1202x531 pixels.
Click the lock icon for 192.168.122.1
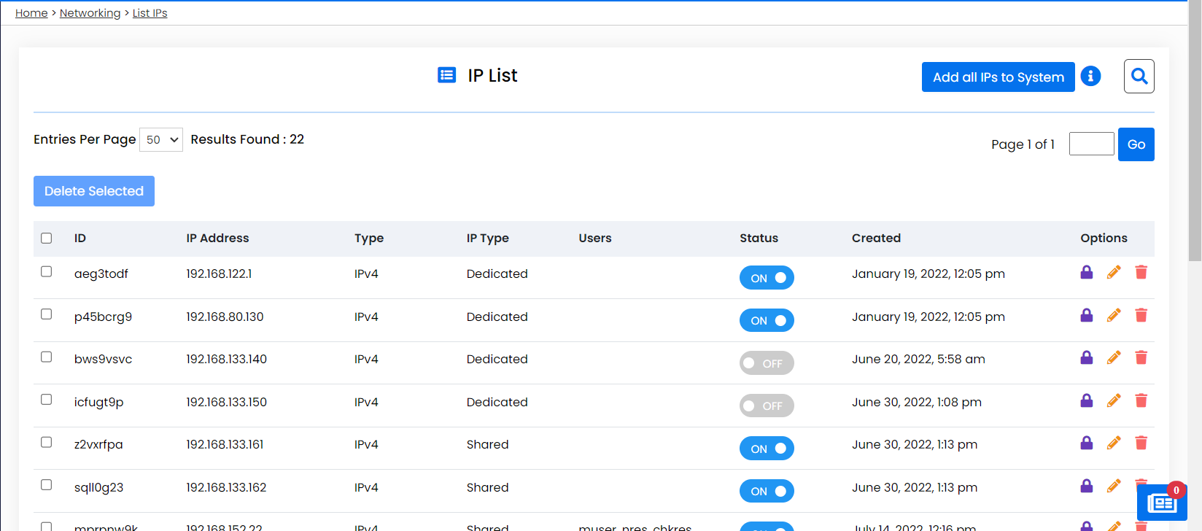pos(1086,273)
